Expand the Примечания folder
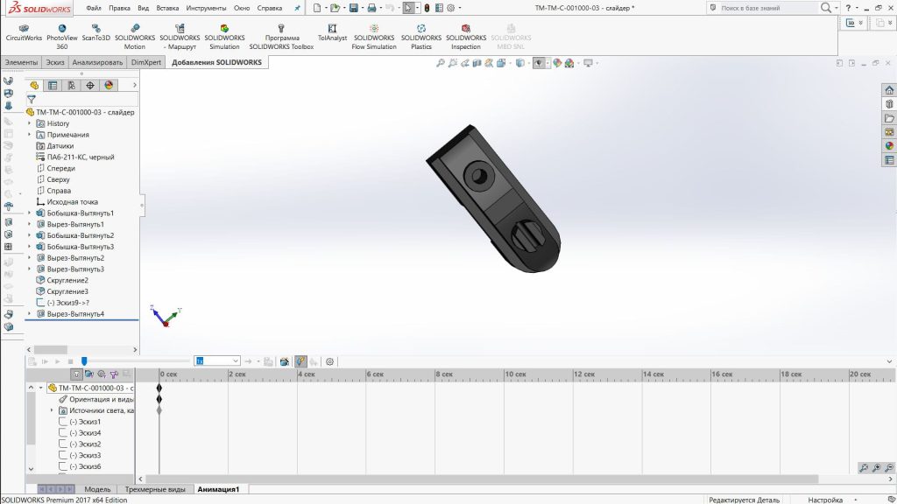 coord(30,134)
